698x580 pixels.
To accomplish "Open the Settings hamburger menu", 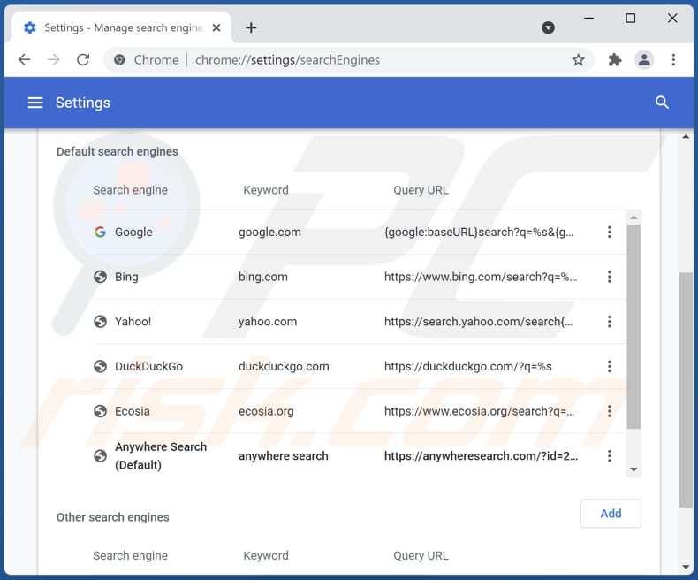I will (x=35, y=103).
